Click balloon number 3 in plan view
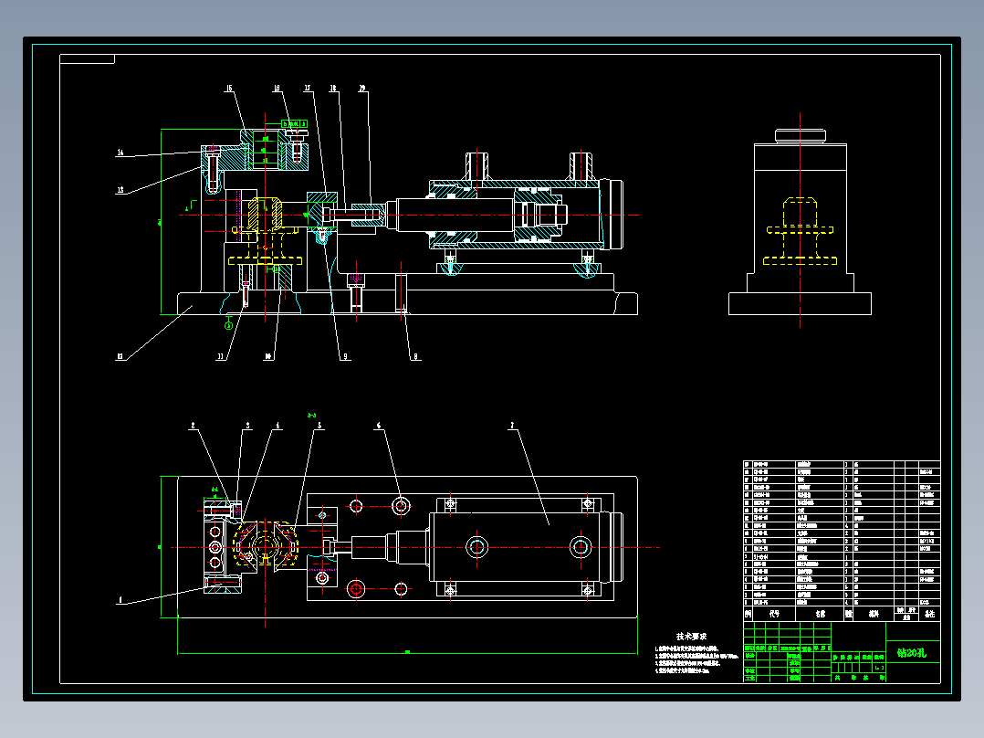The width and height of the screenshot is (984, 738). 248,426
